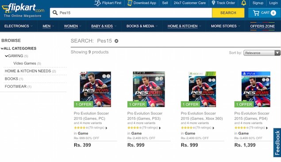This screenshot has height=162, width=281.
Task: Click the magnifier icon in search box
Action: [x=55, y=13]
